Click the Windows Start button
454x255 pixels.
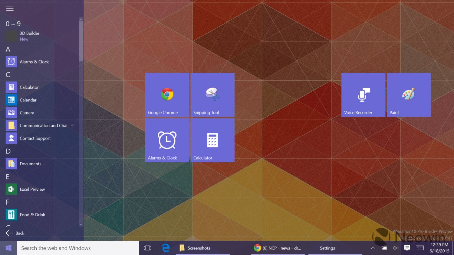tap(8, 248)
